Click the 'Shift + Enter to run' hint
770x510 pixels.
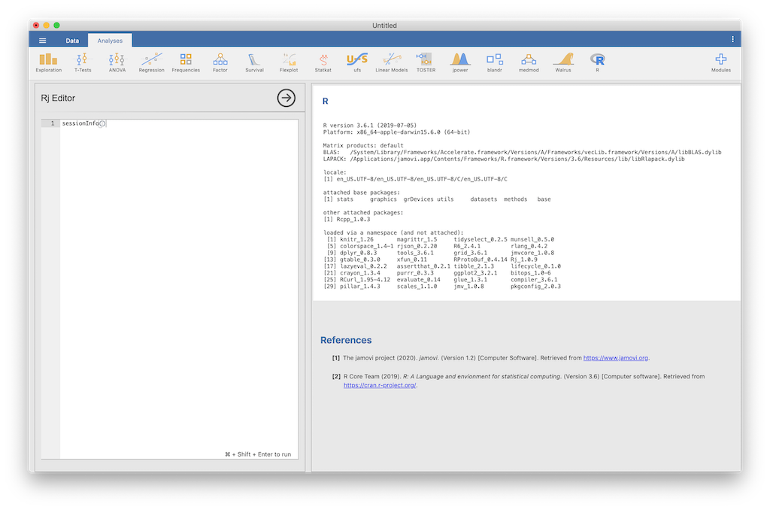258,454
